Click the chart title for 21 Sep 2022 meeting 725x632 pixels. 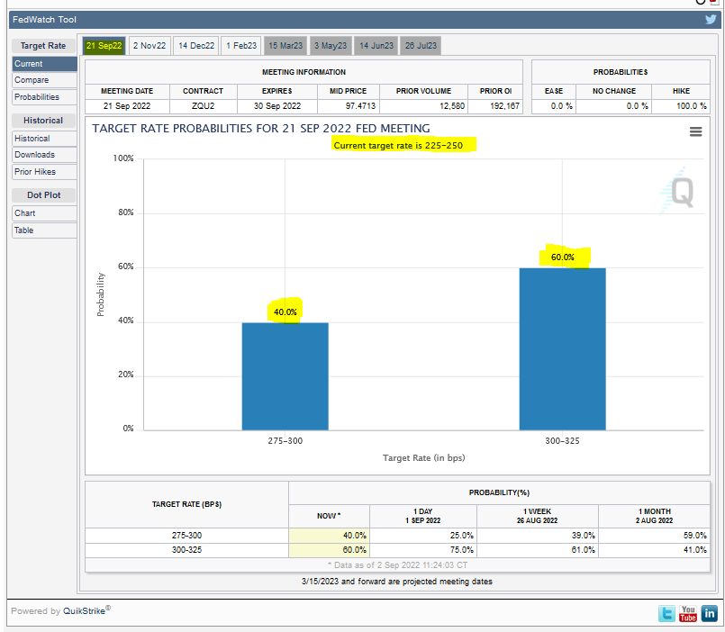pyautogui.click(x=261, y=129)
